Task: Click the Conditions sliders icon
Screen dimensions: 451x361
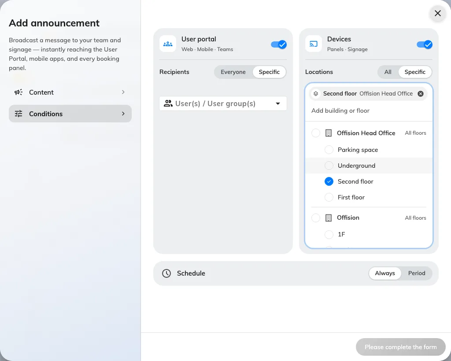Action: click(18, 114)
